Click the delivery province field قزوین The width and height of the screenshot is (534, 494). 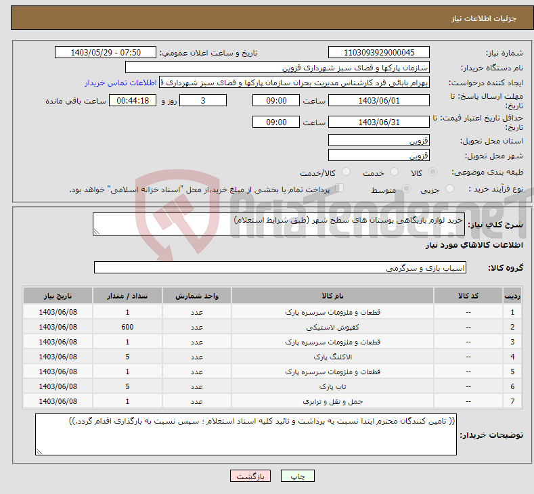click(x=379, y=140)
